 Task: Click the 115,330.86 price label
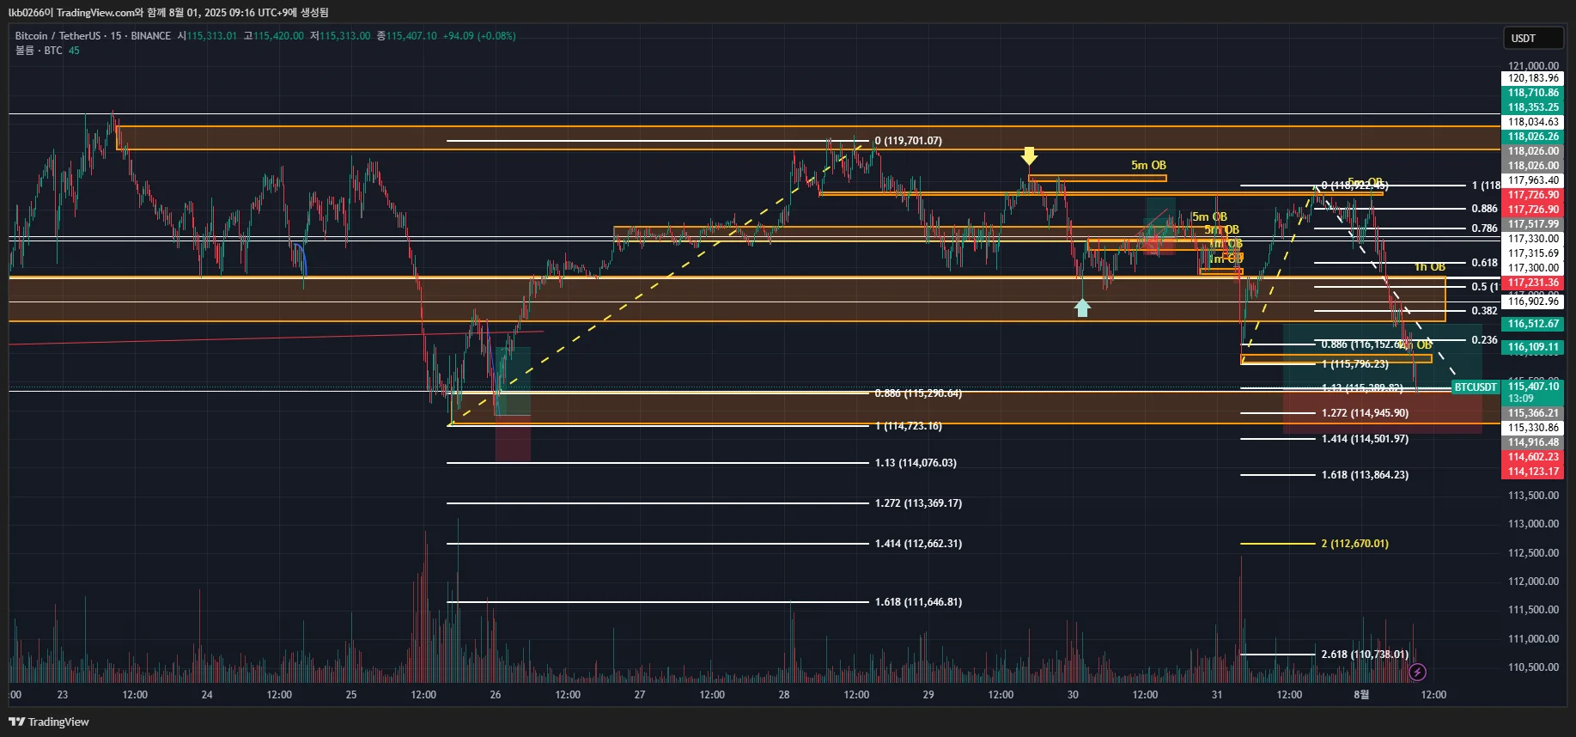[1533, 428]
